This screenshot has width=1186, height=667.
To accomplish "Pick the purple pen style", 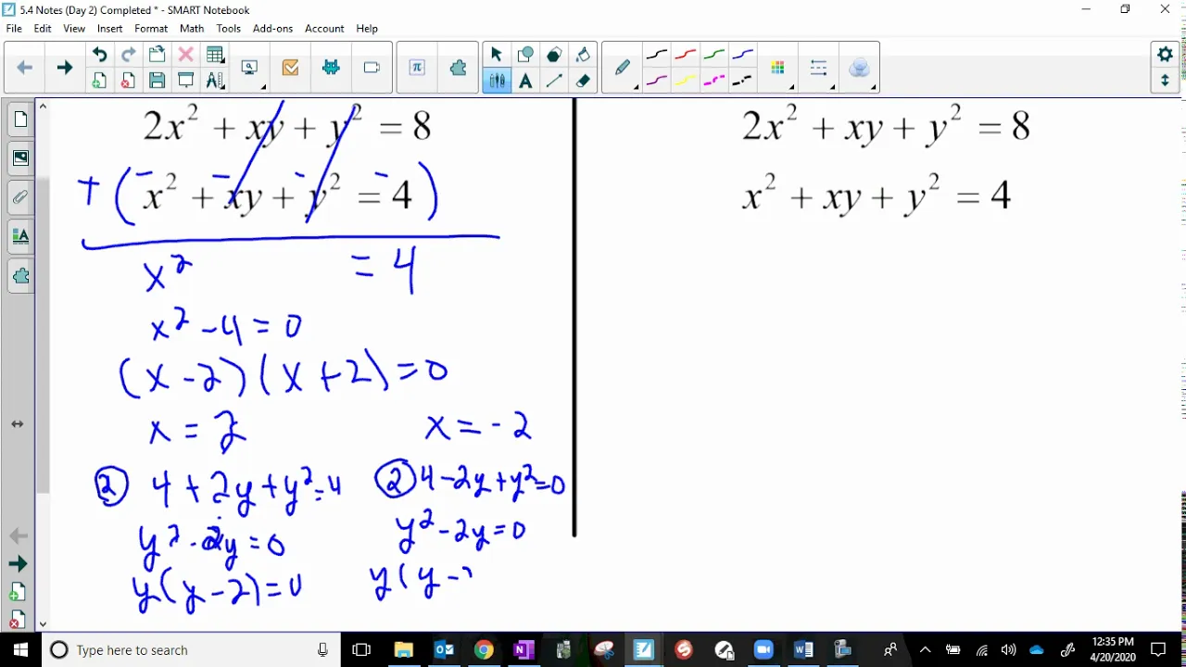I will [x=656, y=81].
